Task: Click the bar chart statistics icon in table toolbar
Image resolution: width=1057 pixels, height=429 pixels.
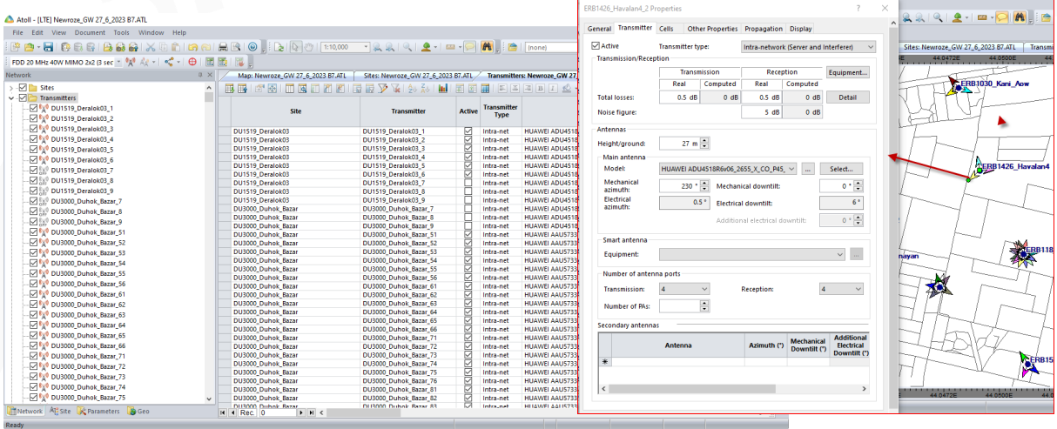Action: [x=443, y=89]
